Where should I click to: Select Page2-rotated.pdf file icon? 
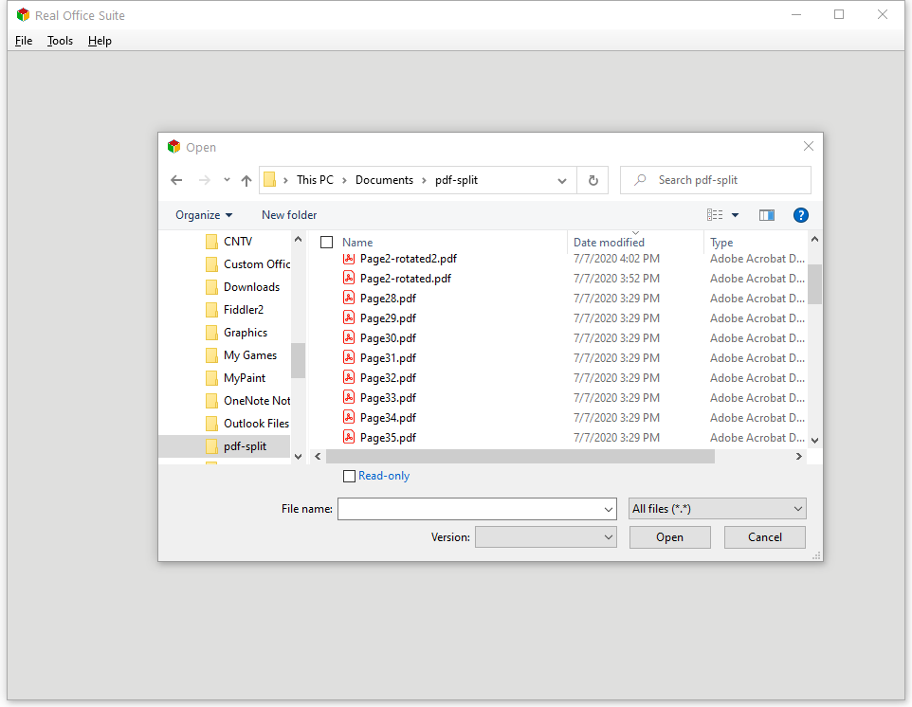click(348, 279)
